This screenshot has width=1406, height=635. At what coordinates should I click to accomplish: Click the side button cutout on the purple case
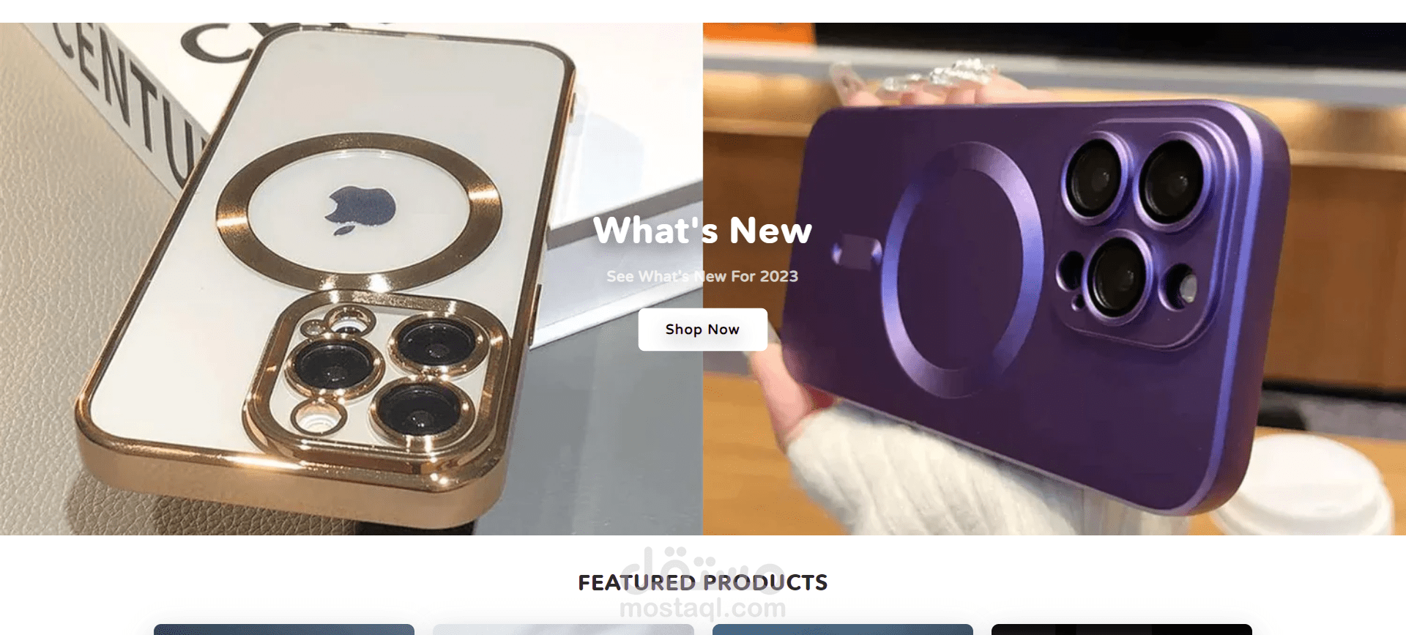pyautogui.click(x=857, y=251)
